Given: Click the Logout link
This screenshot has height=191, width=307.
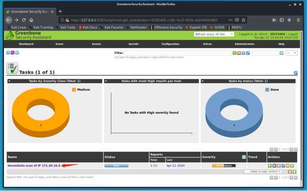Looking at the screenshot, I should [293, 34].
